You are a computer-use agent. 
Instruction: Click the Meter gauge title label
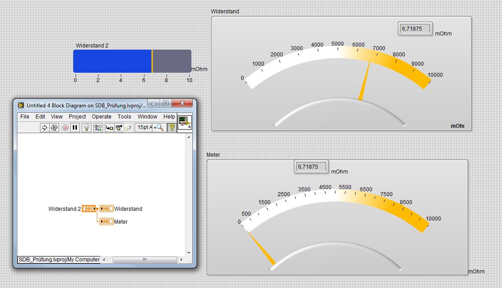(x=213, y=155)
